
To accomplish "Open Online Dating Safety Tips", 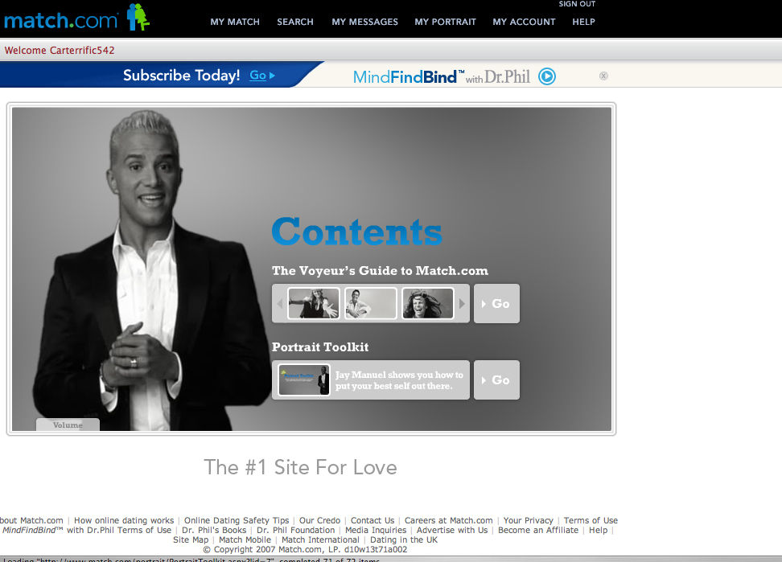I will coord(237,520).
